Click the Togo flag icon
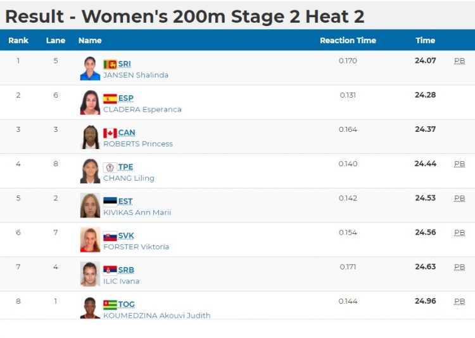475x338 pixels. (x=110, y=304)
